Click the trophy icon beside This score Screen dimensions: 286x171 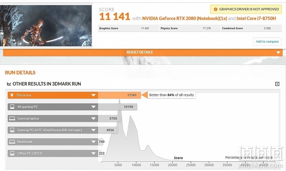12,95
